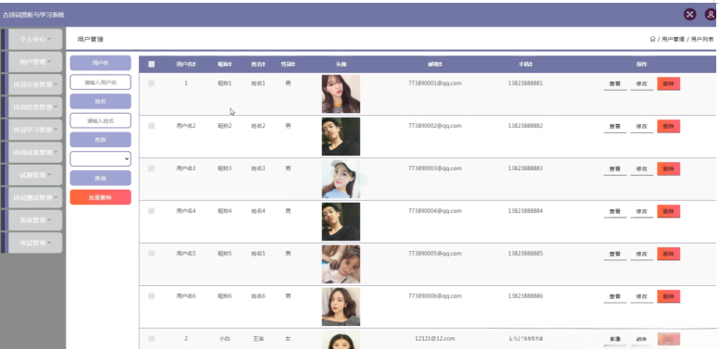Select email 773890003@qq.com cell

pos(435,168)
